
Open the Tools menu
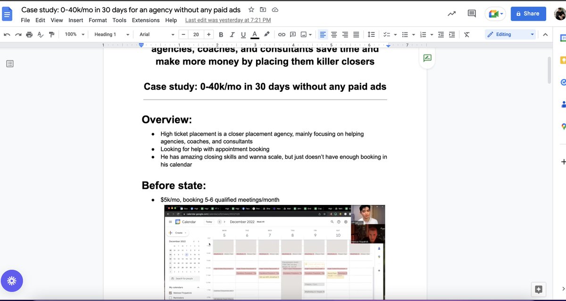[119, 20]
